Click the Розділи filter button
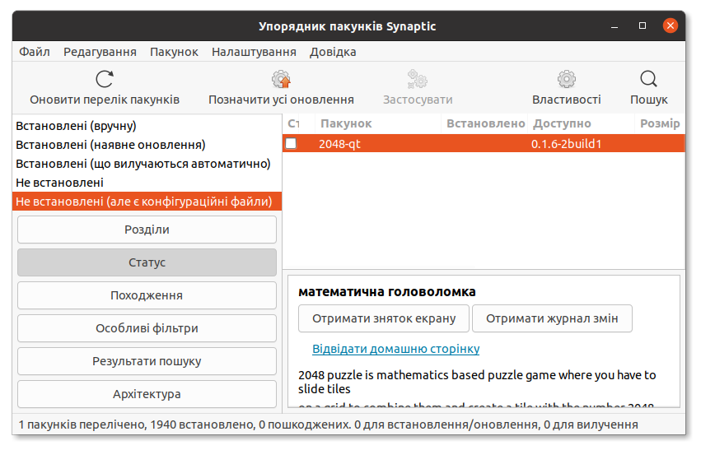 point(147,230)
